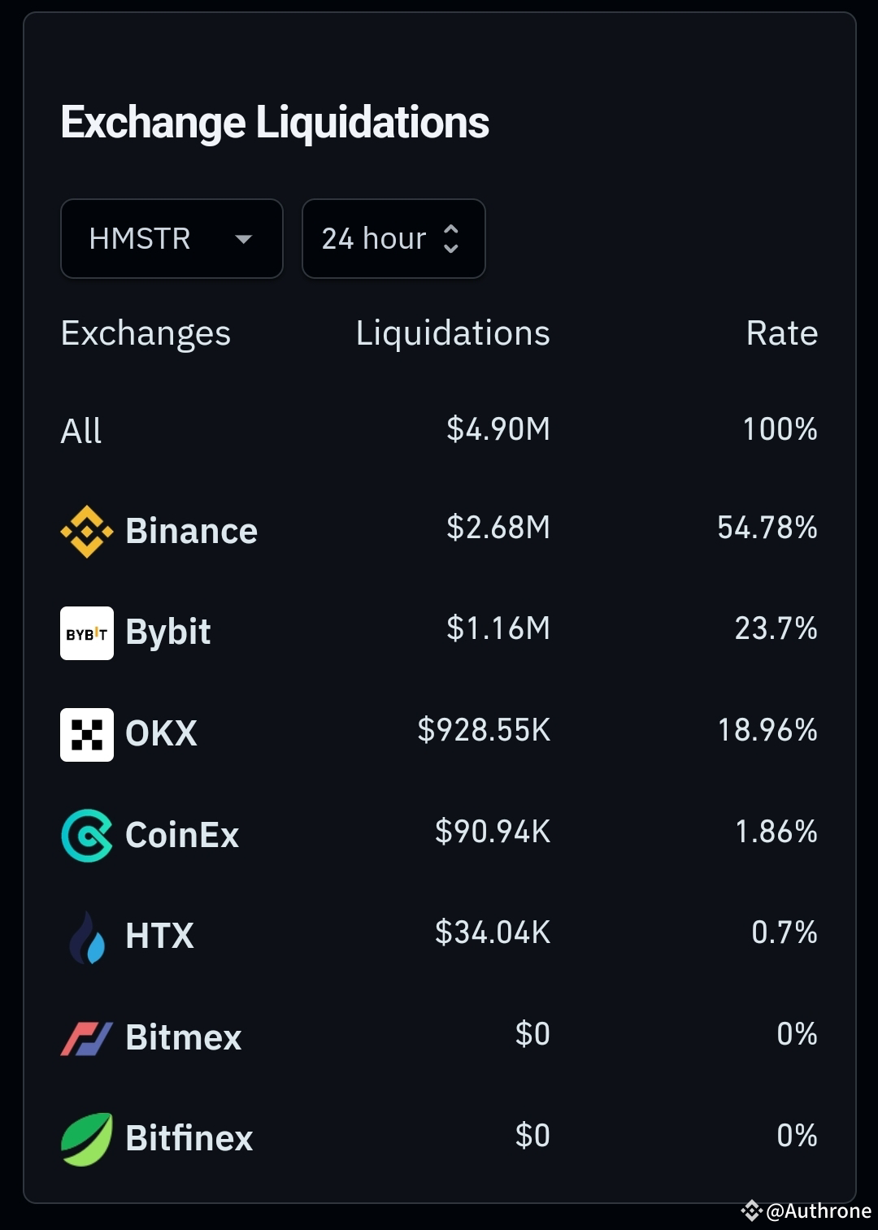Open the HMSTR coin dropdown
The width and height of the screenshot is (878, 1230).
tap(172, 238)
